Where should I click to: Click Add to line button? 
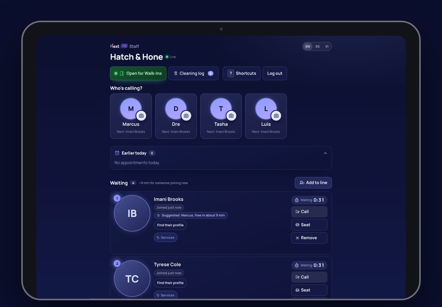tap(313, 183)
